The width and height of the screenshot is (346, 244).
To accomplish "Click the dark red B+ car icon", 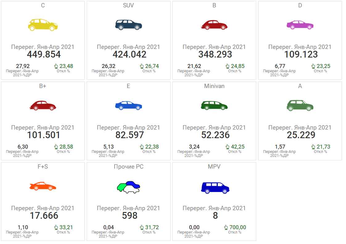I will (43, 106).
